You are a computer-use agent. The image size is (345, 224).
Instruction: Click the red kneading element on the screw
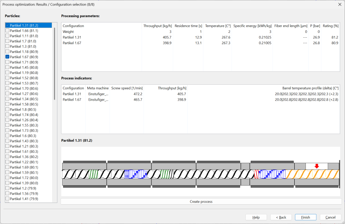tap(256, 174)
